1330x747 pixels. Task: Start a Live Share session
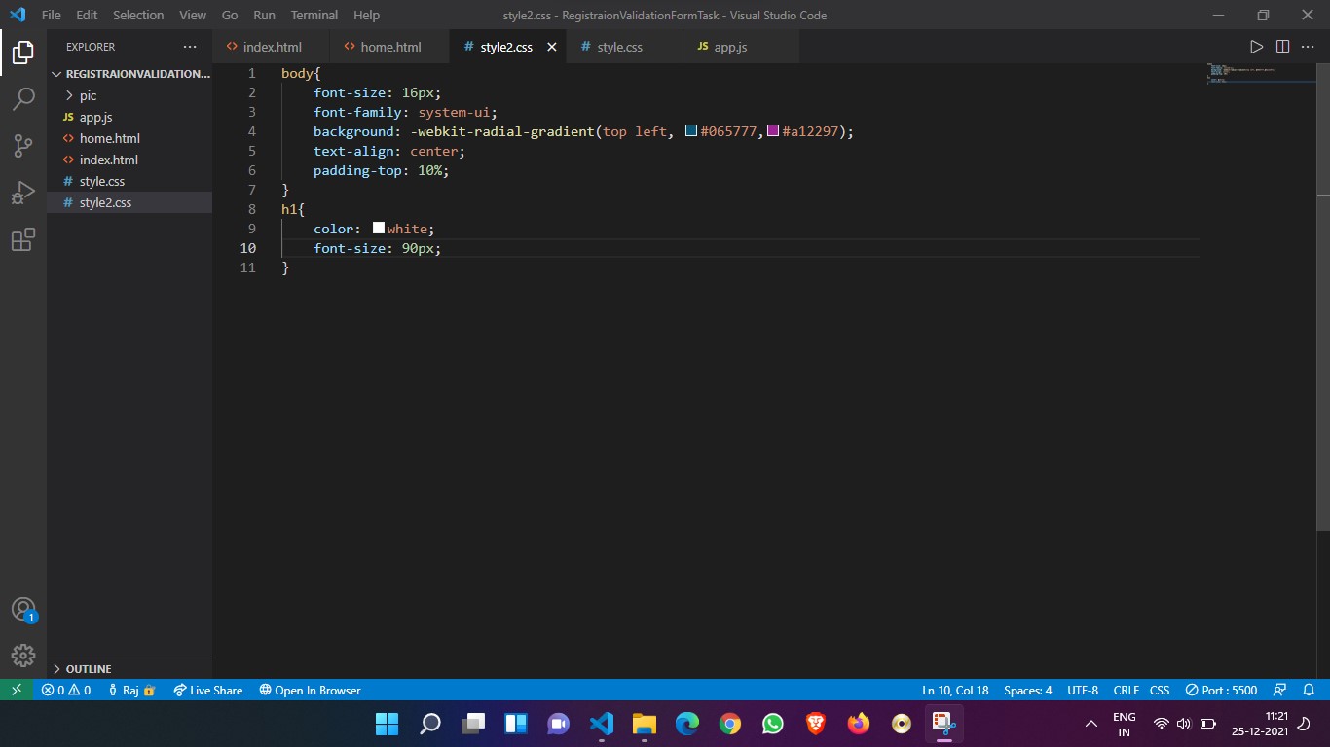pos(207,690)
